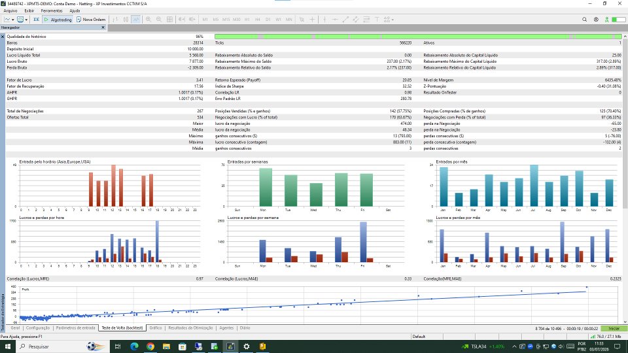Expand the profiles dropdown arrow
The image size is (628, 353).
click(x=26, y=20)
